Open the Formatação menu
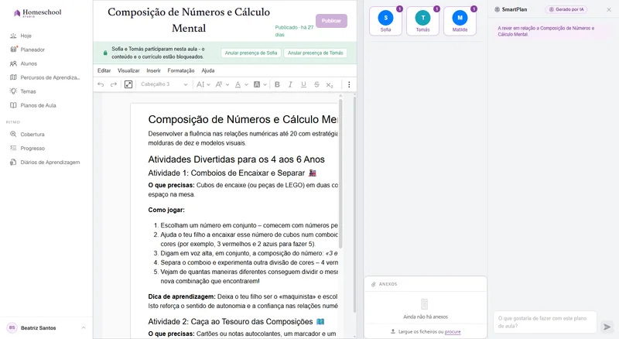 click(x=181, y=70)
